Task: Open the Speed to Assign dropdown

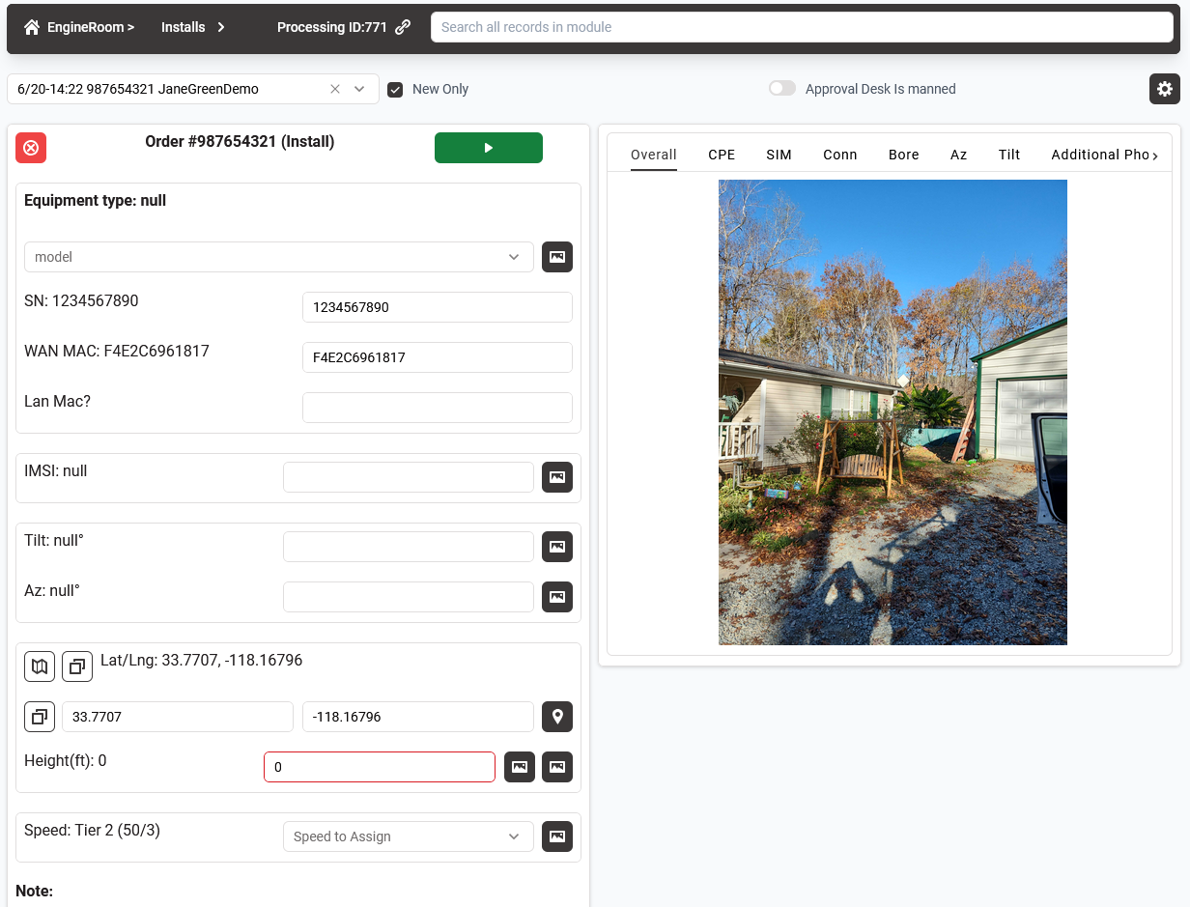Action: (x=408, y=836)
